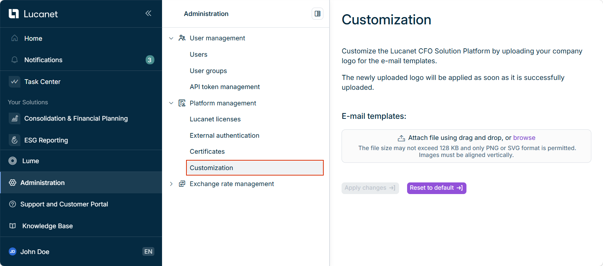
Task: Click the Knowledge Base book icon
Action: click(13, 226)
